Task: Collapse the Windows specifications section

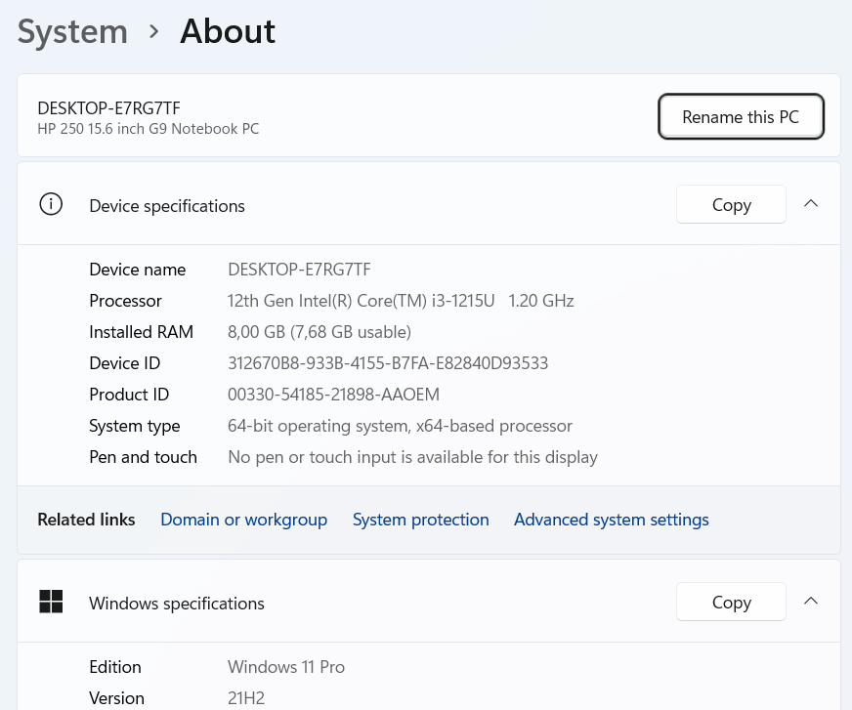Action: pyautogui.click(x=811, y=601)
